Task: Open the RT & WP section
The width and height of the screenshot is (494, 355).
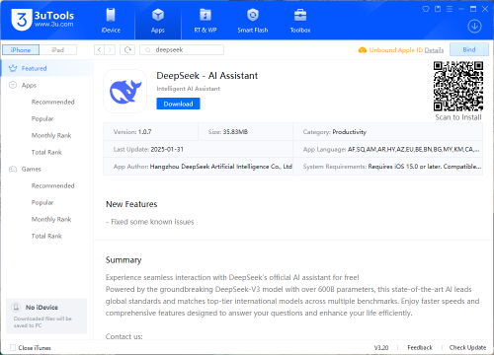Action: [206, 21]
